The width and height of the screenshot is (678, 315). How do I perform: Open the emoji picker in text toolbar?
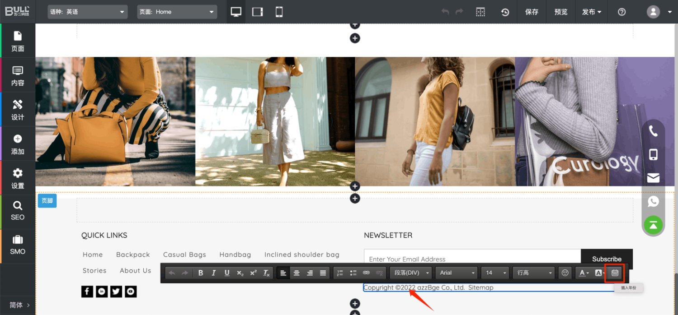click(x=565, y=273)
